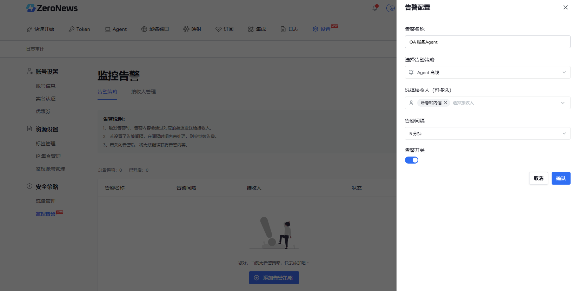Viewport: 579px width, 291px height.
Task: Open the 集成 navigation item
Action: point(257,29)
